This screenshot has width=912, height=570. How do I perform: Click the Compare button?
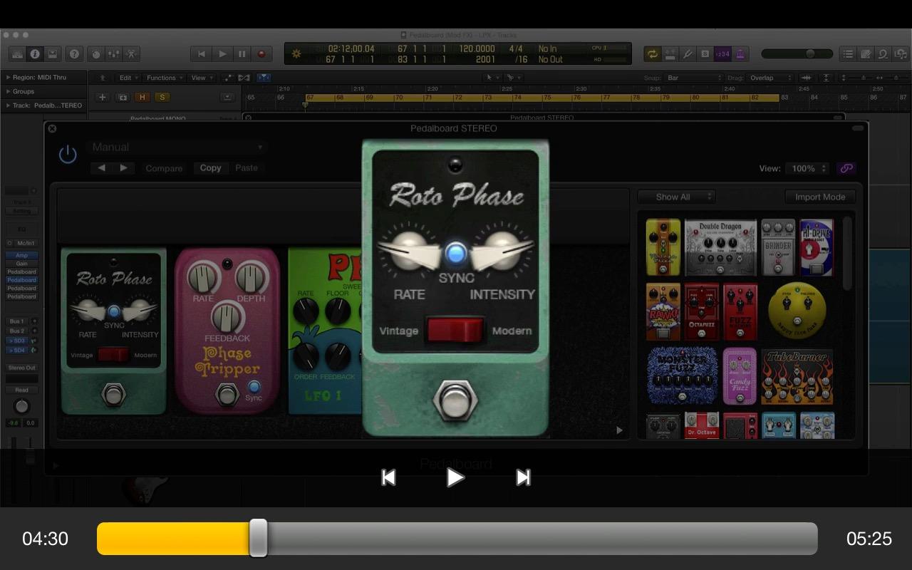tap(164, 168)
